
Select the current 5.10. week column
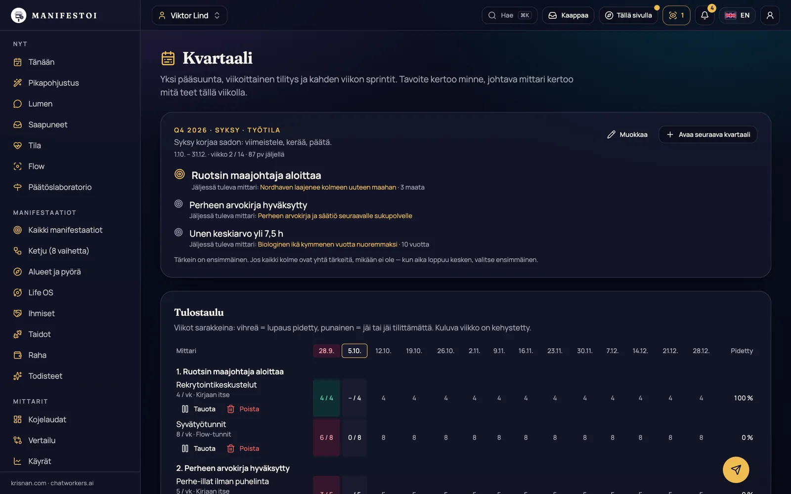click(x=354, y=351)
